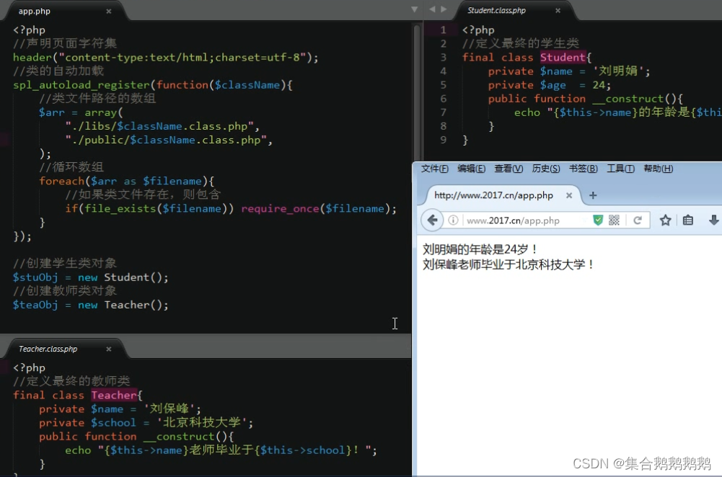Click line number 9 in Student.class.php gutter
722x477 pixels.
(x=443, y=140)
